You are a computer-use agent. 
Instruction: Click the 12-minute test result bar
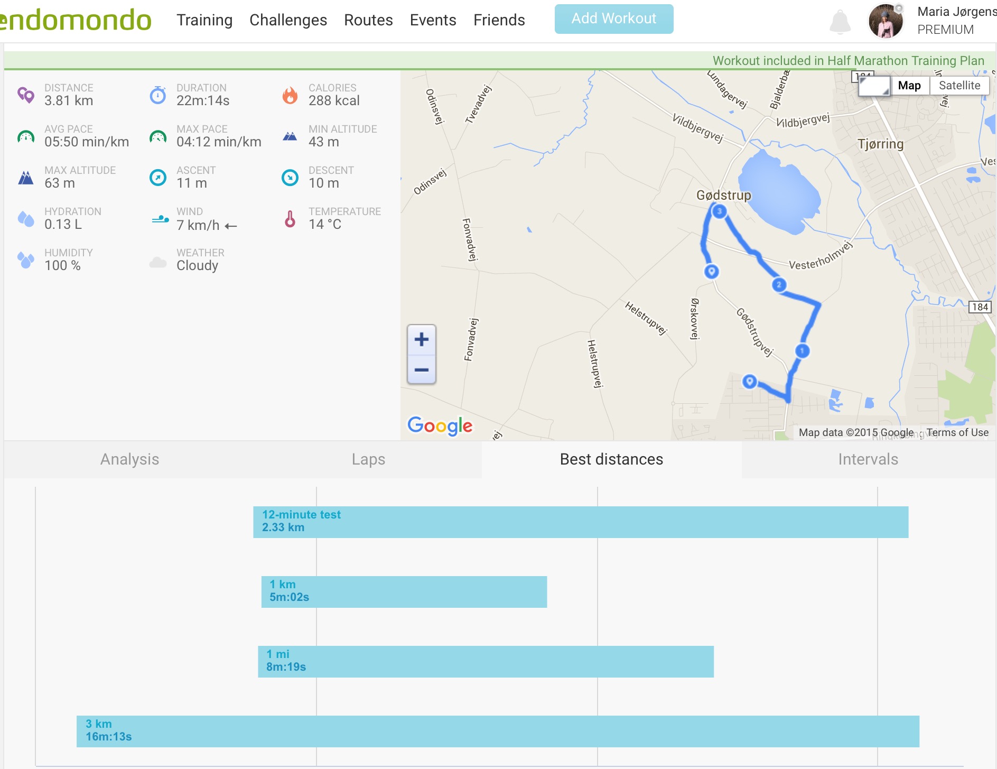(x=580, y=522)
